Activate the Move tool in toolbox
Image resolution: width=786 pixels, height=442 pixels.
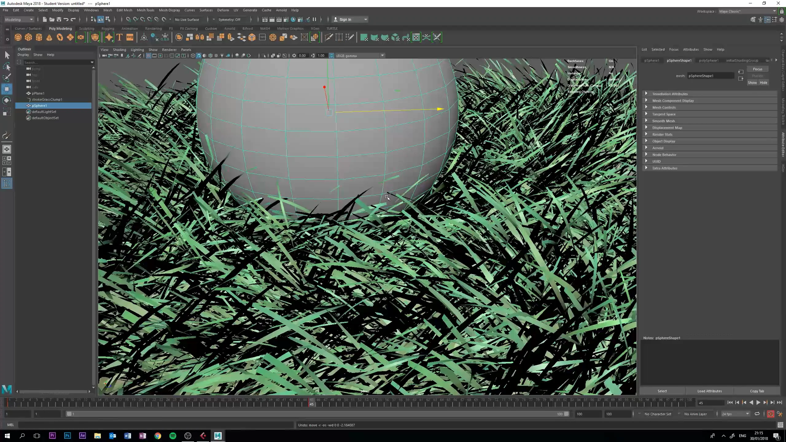pos(7,89)
